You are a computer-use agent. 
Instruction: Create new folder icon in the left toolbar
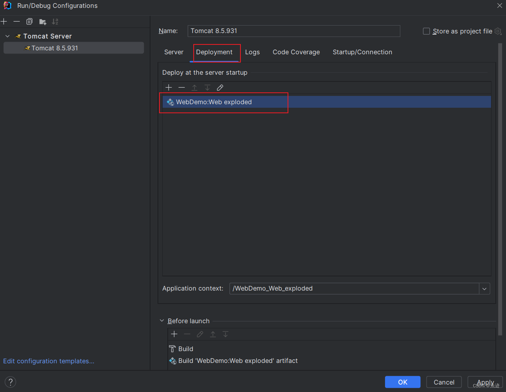[x=42, y=22]
